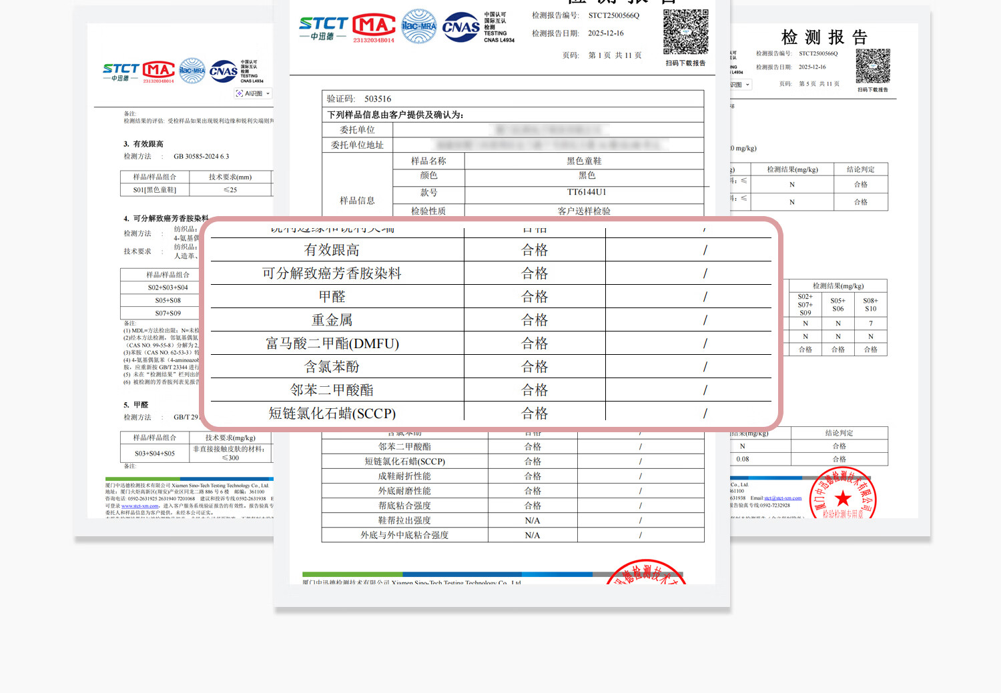Screen dimensions: 1001x693
Task: Click 成鞋耐折性能 row in center table
Action: pos(513,476)
